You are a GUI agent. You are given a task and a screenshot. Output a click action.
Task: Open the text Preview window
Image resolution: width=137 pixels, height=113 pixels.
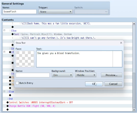pos(112,75)
